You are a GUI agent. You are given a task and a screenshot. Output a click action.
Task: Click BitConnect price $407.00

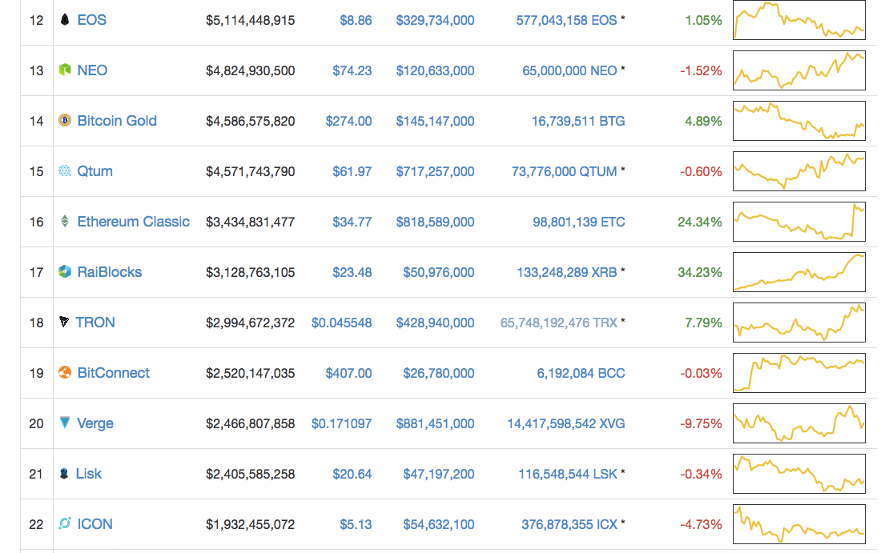click(x=349, y=373)
